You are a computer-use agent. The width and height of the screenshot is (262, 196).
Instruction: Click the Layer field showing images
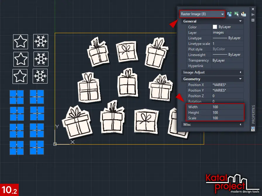pyautogui.click(x=227, y=33)
